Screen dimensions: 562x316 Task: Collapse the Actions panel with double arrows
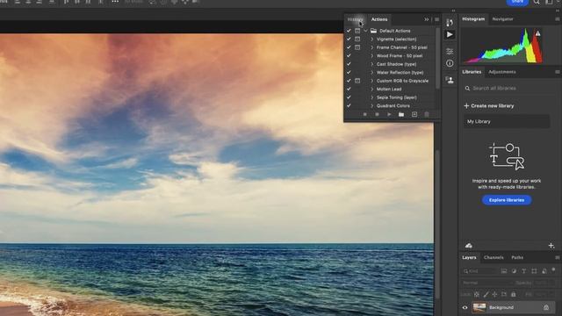point(426,19)
